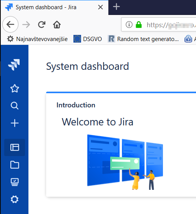Click the site information icon
The image size is (196, 214).
click(129, 25)
